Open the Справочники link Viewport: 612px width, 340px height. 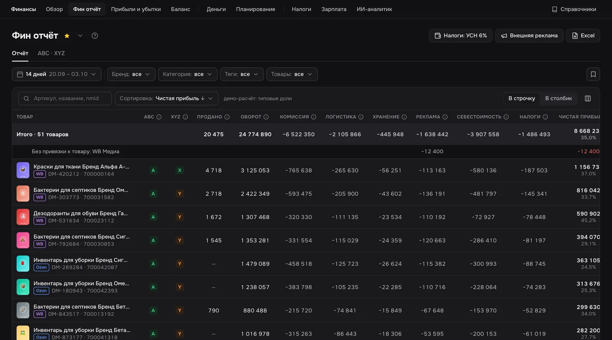click(x=574, y=9)
